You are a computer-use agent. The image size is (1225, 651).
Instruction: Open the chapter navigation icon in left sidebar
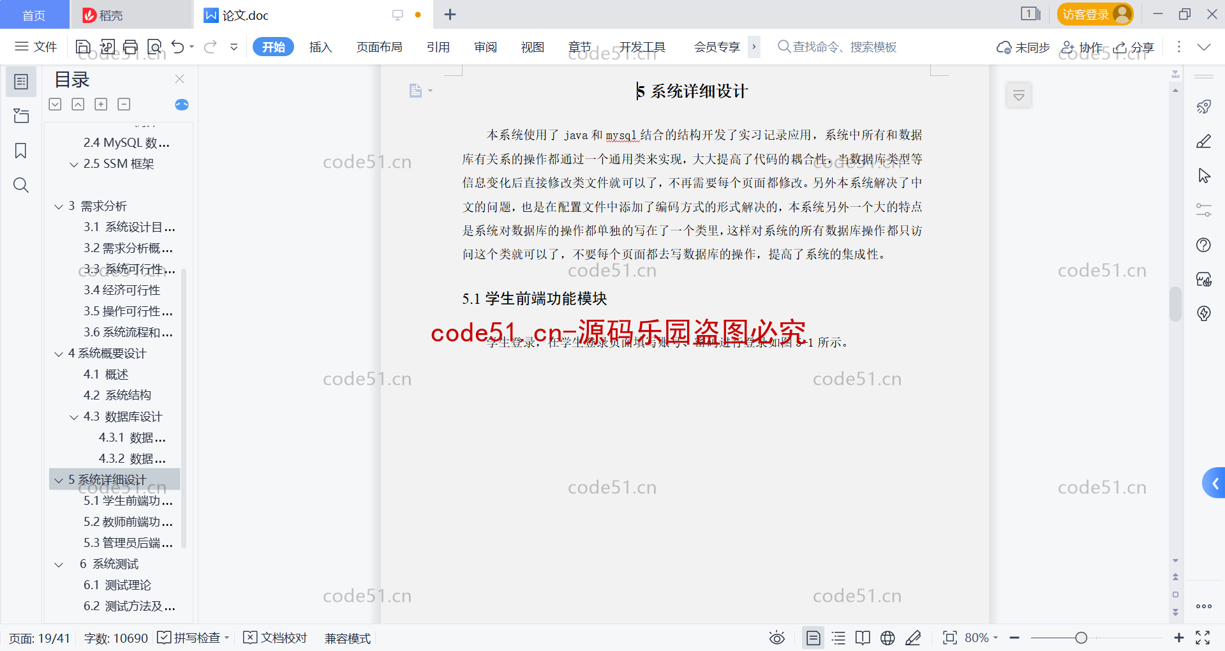pyautogui.click(x=21, y=116)
